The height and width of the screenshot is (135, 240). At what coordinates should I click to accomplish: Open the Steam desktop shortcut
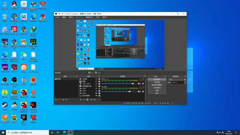tap(5, 106)
